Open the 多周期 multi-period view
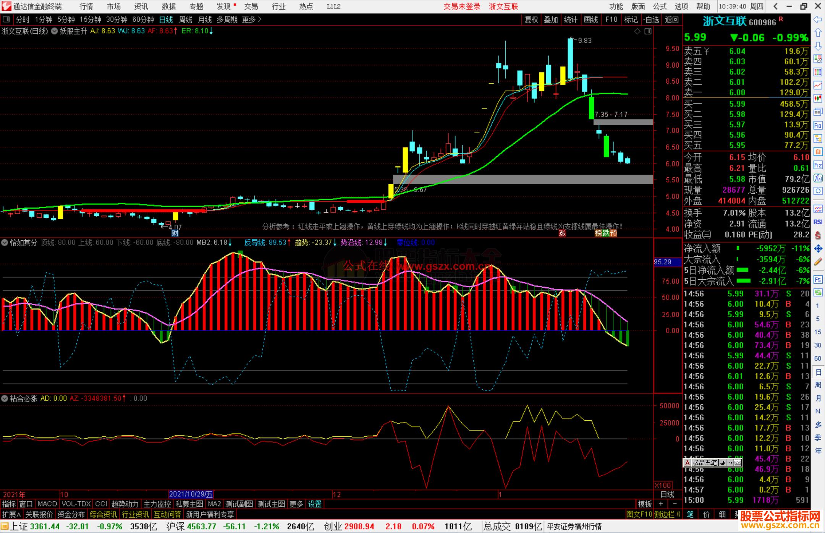825x533 pixels. coord(227,19)
